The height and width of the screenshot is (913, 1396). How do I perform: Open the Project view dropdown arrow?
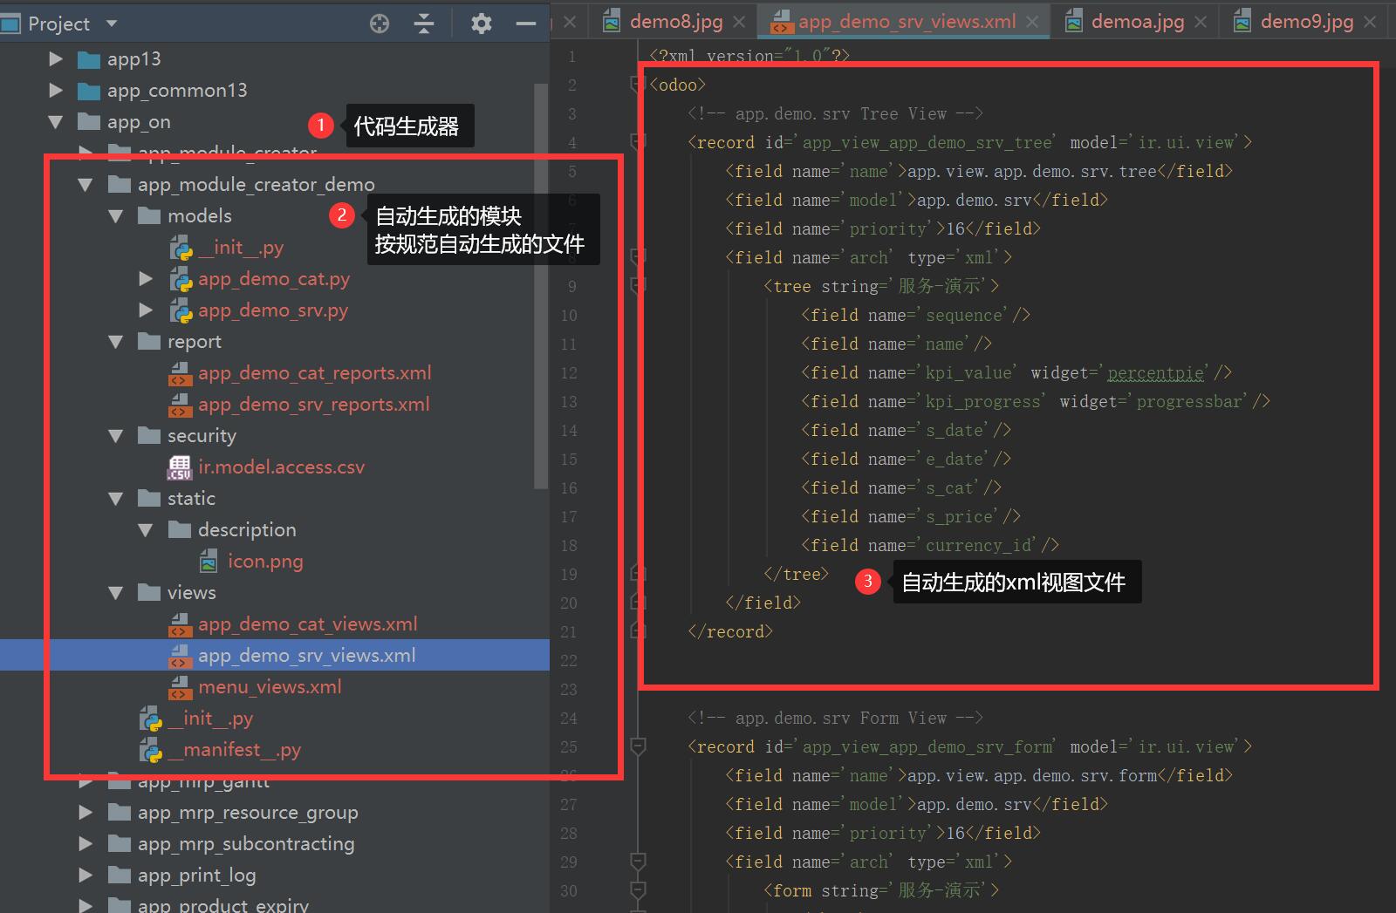tap(111, 24)
